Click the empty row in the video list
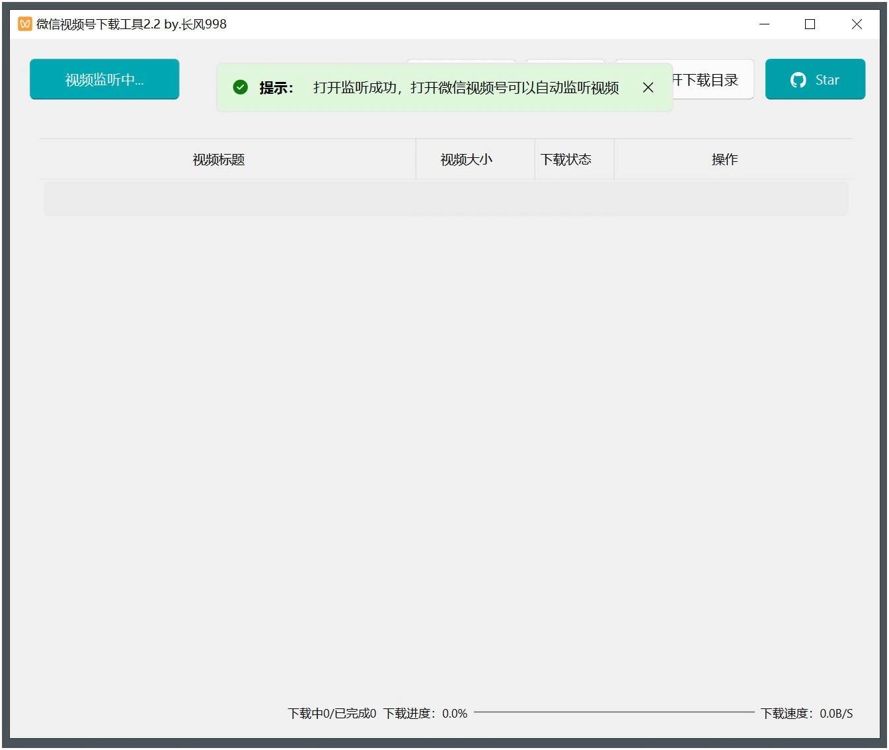 coord(445,198)
